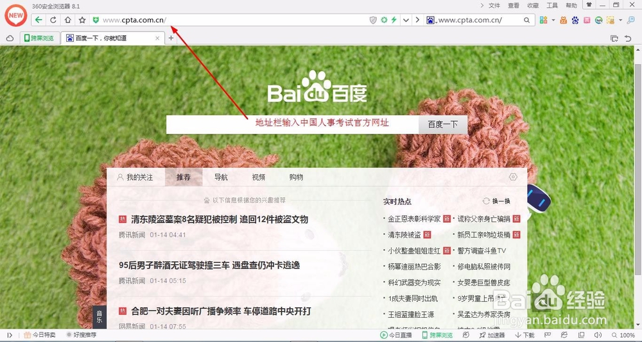Open the 帮助 menu
The image size is (642, 342).
[571, 5]
